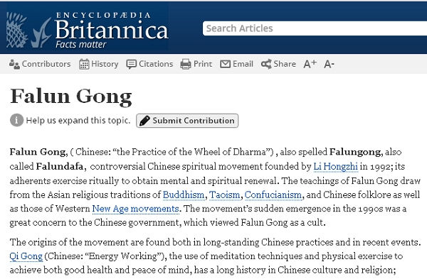Visit the Confucianism link

tap(273, 195)
